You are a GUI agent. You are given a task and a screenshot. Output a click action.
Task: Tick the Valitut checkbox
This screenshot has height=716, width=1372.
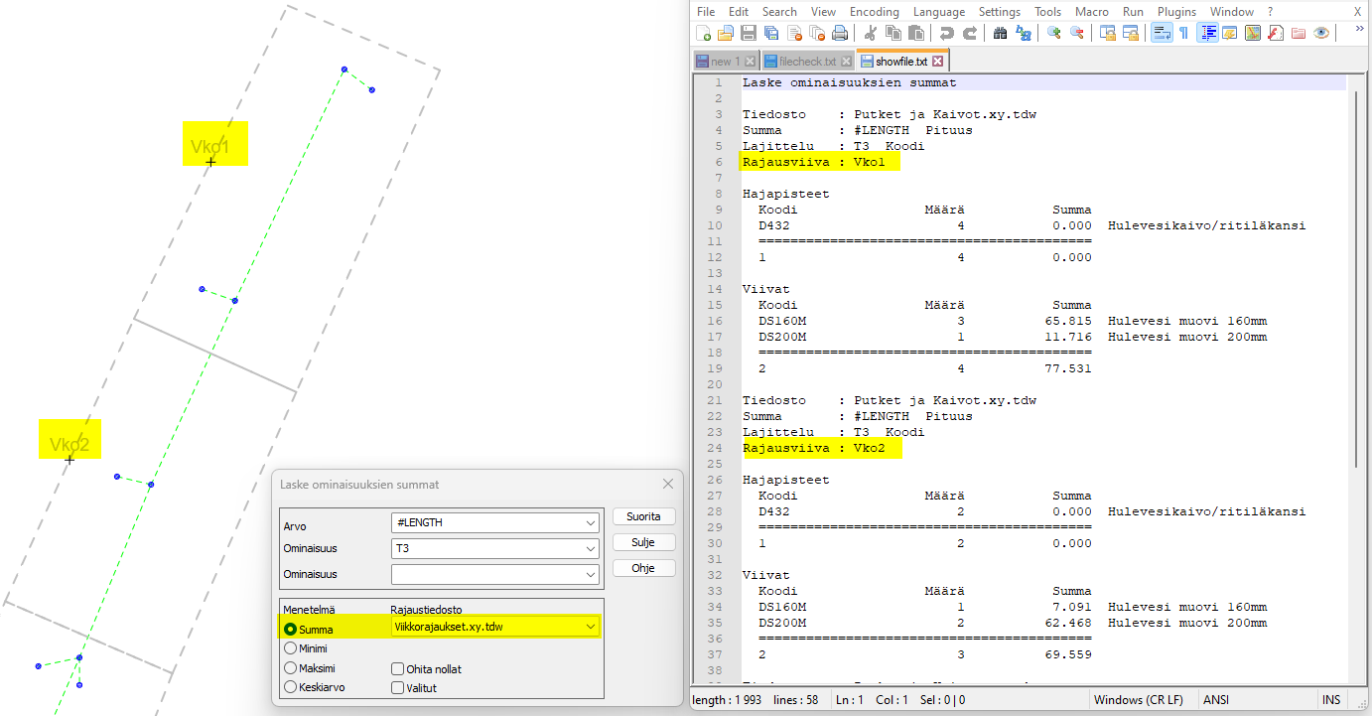click(x=398, y=687)
